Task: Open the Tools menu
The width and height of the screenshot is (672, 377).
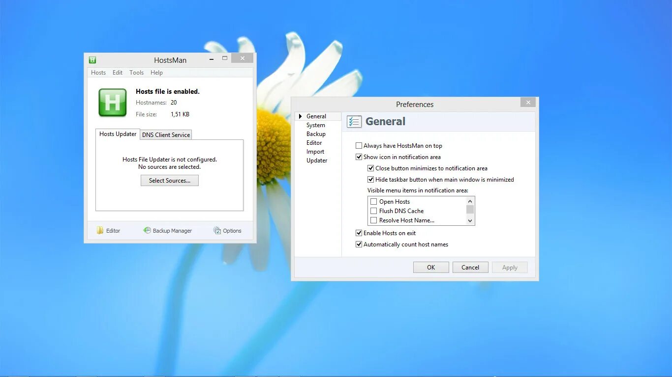Action: [x=136, y=72]
